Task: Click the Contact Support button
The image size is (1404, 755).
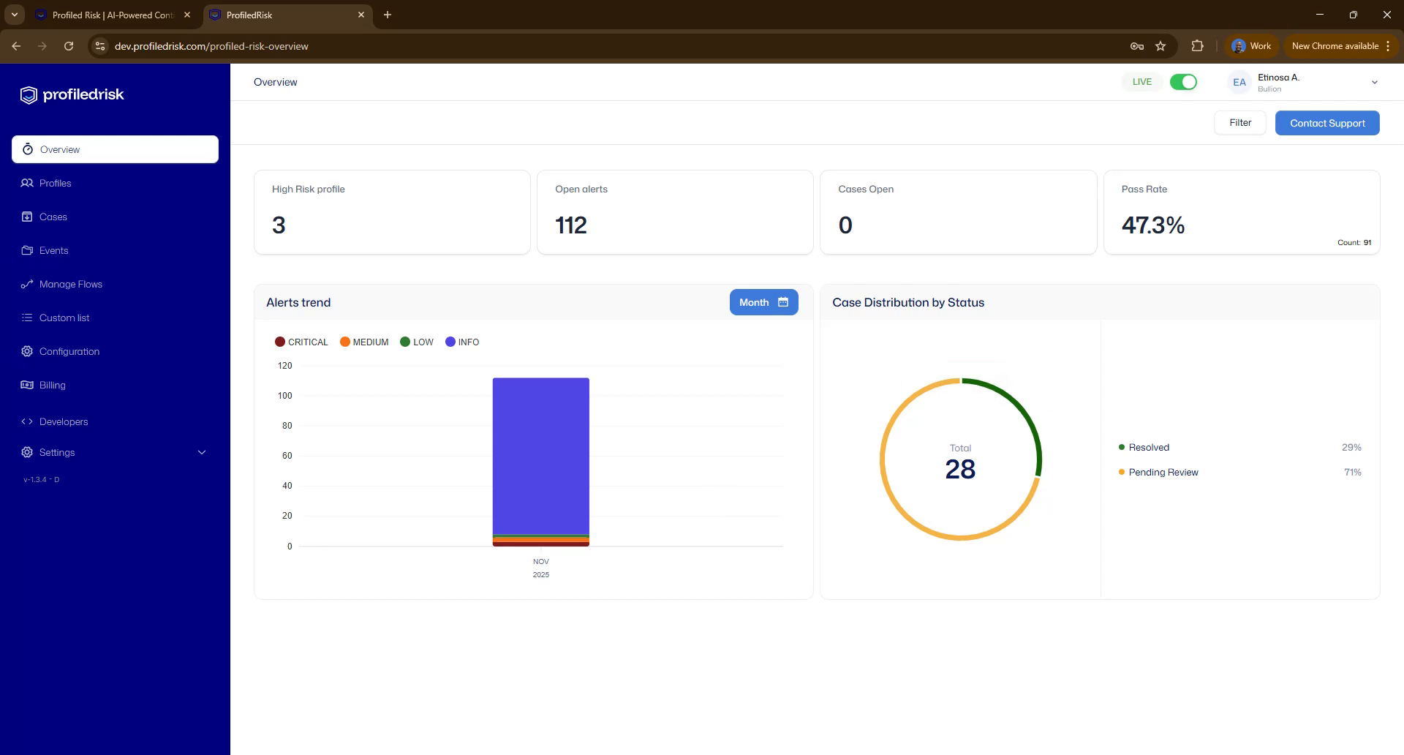Action: pyautogui.click(x=1327, y=122)
